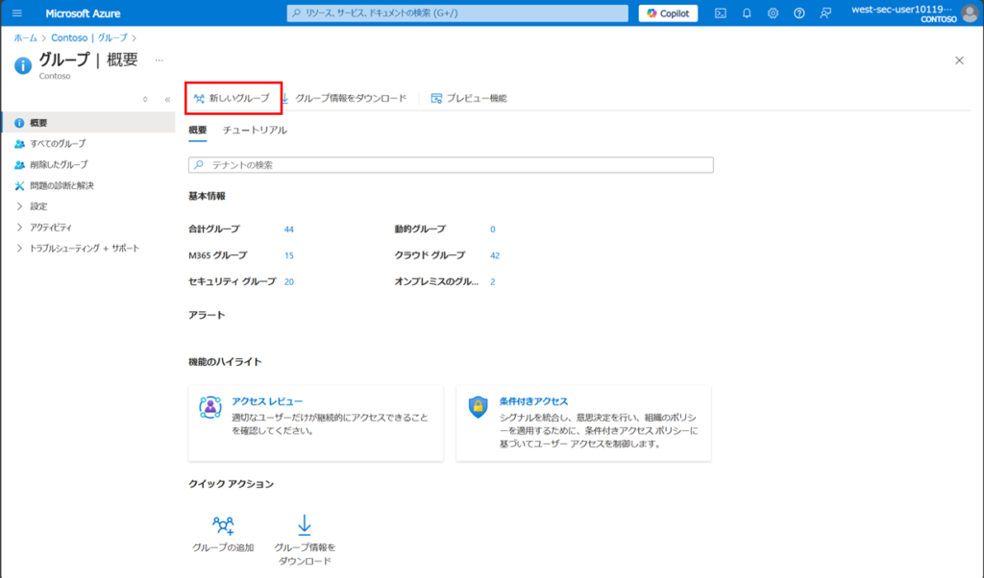Open the クラウド グループ count 42

click(495, 255)
